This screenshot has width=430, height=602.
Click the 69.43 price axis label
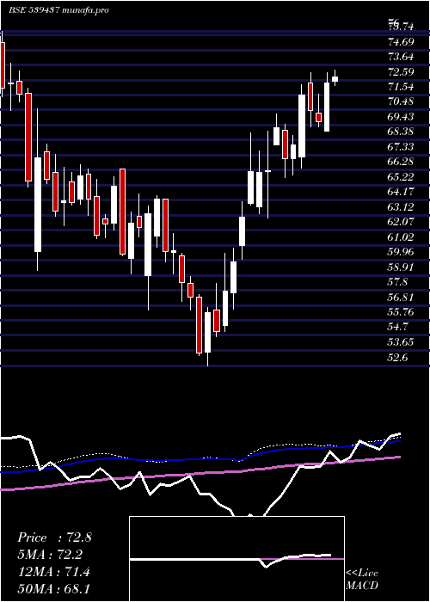tap(401, 117)
